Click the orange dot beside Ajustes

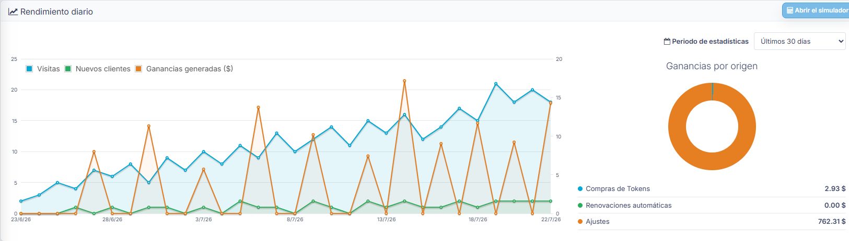[x=580, y=222]
